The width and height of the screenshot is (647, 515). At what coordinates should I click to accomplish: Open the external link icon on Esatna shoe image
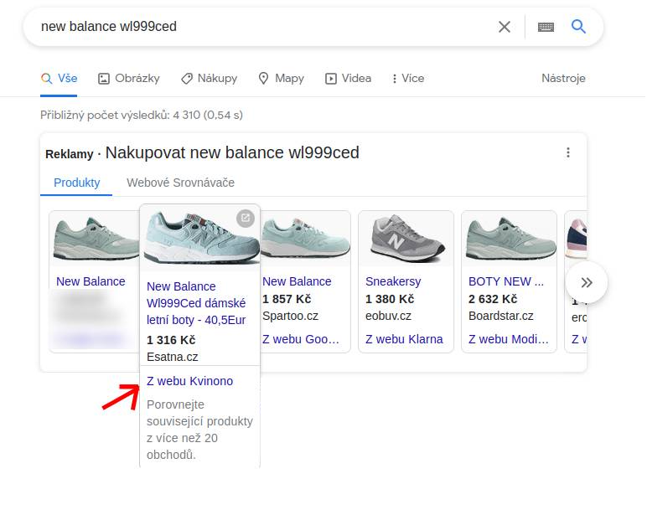(245, 218)
